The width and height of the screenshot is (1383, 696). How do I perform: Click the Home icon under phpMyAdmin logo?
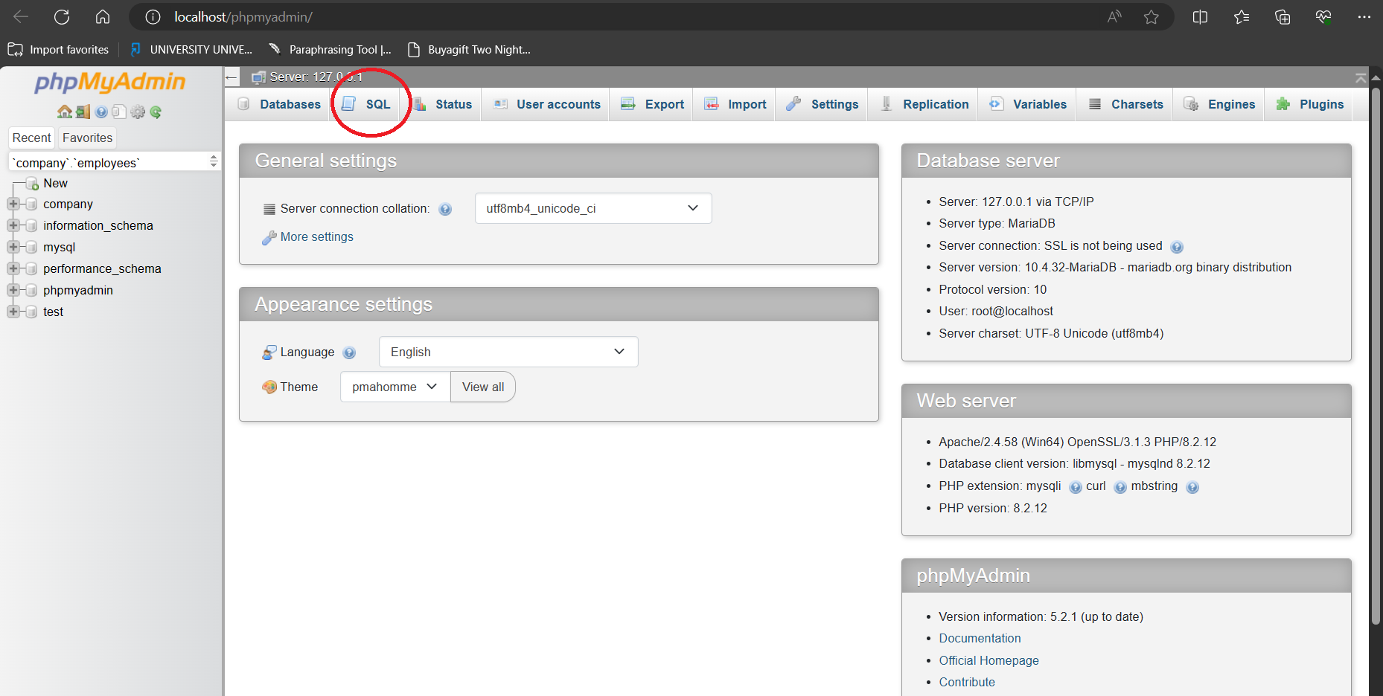pos(65,112)
